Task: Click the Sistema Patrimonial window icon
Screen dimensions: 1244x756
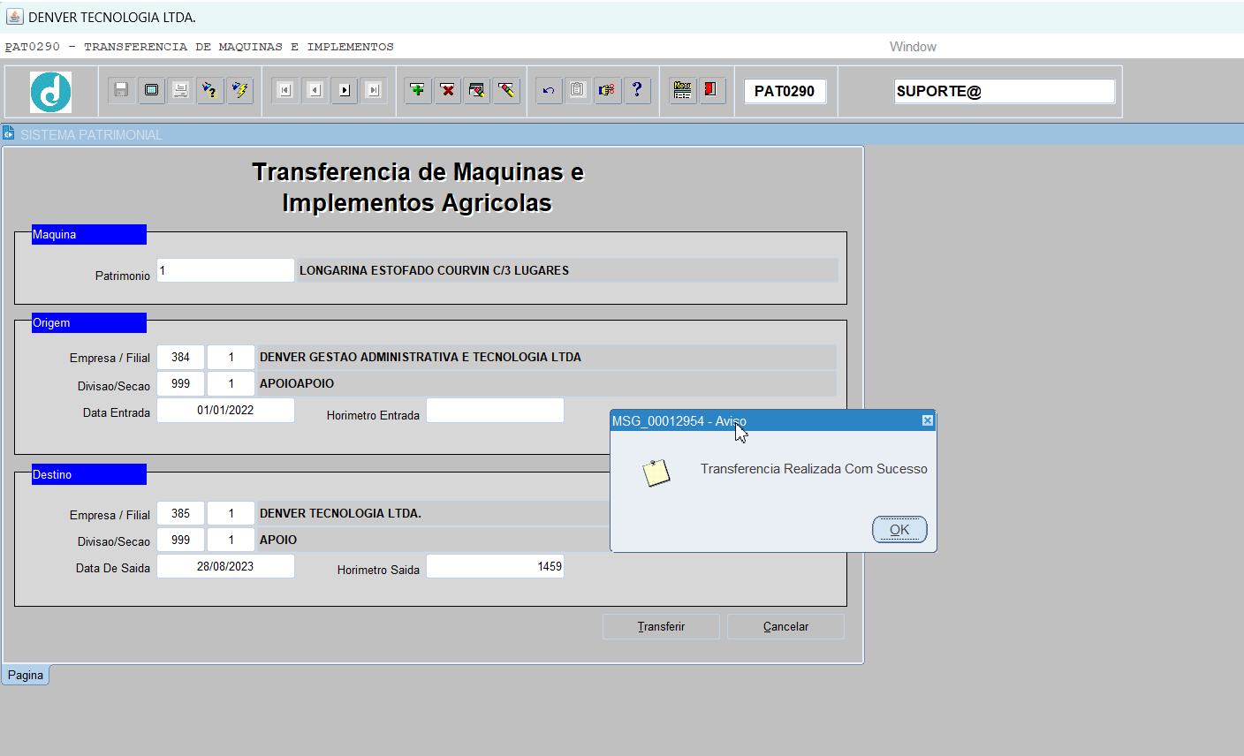Action: tap(9, 134)
